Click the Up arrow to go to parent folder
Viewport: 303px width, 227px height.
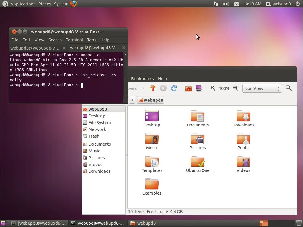click(153, 88)
